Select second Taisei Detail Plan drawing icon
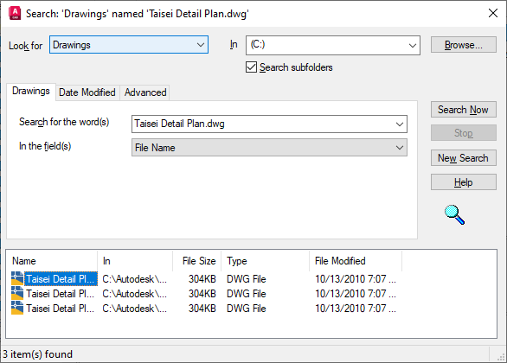 pyautogui.click(x=17, y=293)
